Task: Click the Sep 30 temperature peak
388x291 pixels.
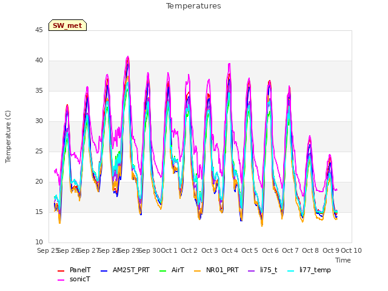Action: (x=148, y=73)
